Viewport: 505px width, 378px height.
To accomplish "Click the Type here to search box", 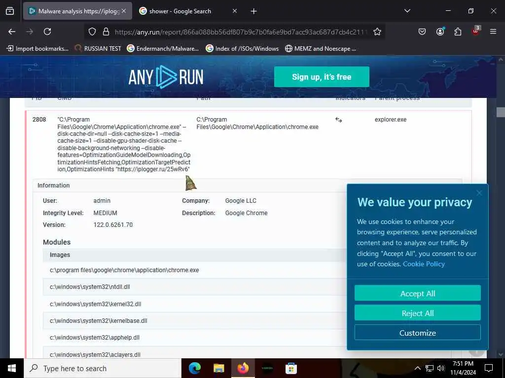I will (x=103, y=368).
